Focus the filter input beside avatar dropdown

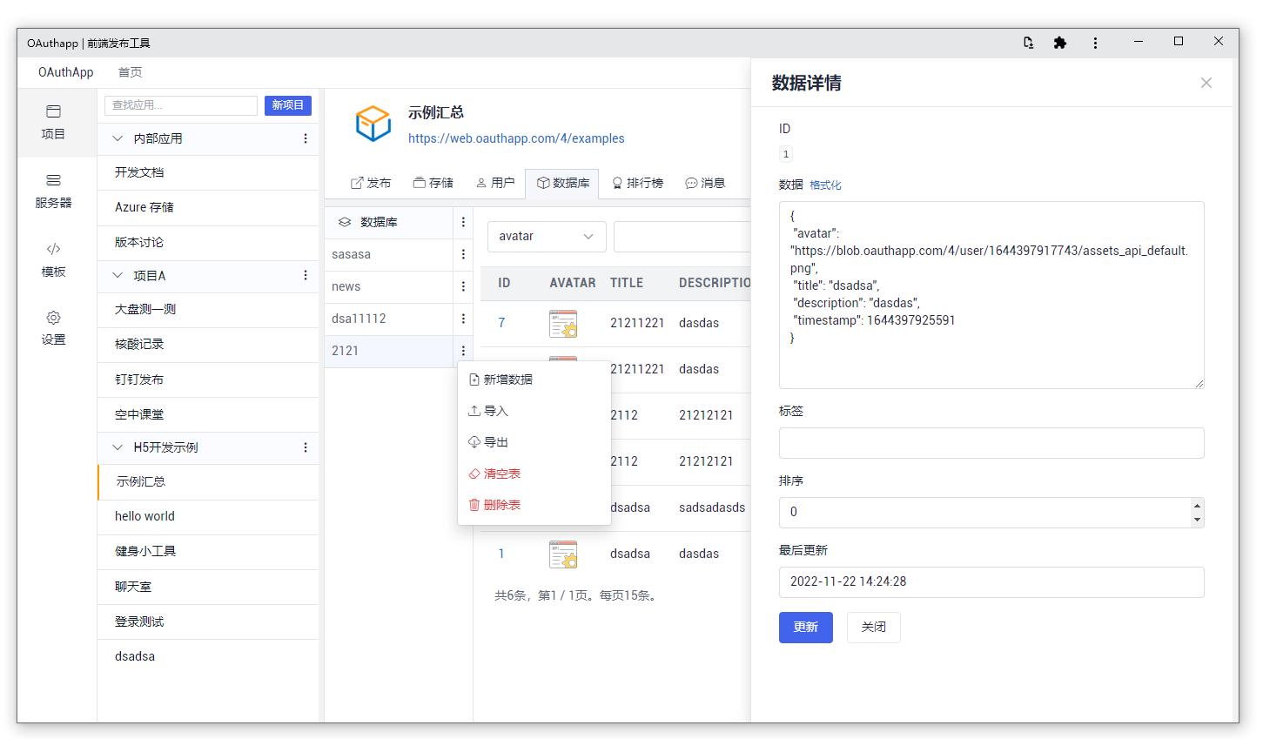point(682,236)
